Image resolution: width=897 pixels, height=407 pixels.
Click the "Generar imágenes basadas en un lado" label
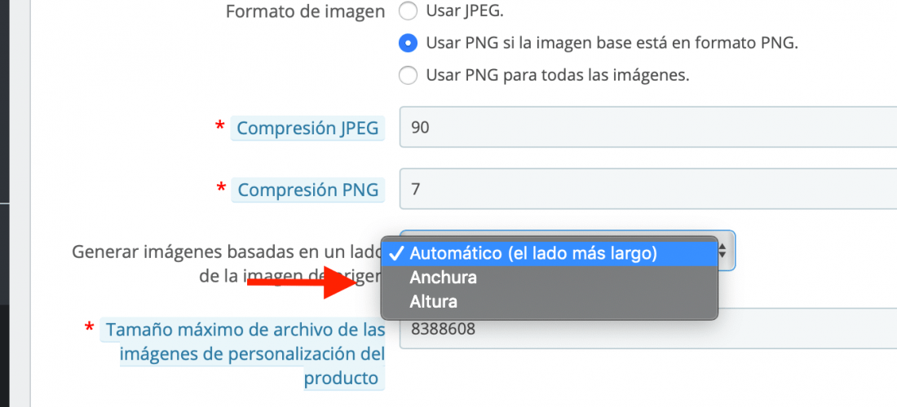228,264
